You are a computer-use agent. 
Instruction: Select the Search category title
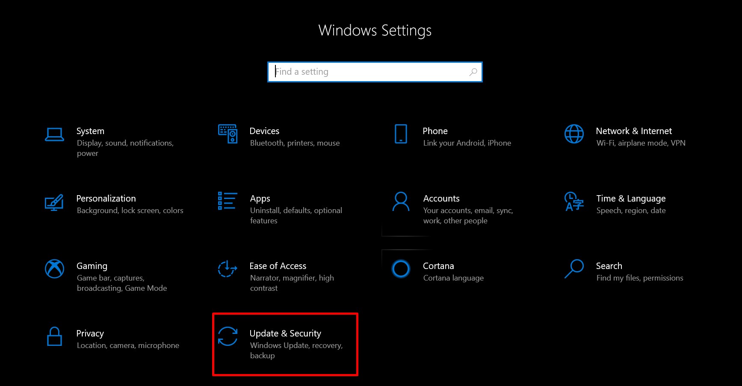[609, 266]
